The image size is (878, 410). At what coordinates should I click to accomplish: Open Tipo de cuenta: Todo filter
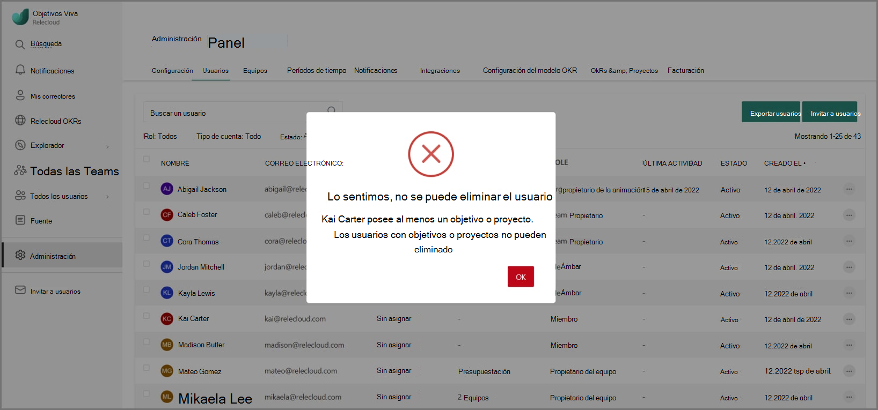(x=229, y=136)
